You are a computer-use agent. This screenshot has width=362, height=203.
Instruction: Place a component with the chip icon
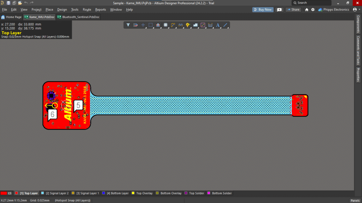165,25
